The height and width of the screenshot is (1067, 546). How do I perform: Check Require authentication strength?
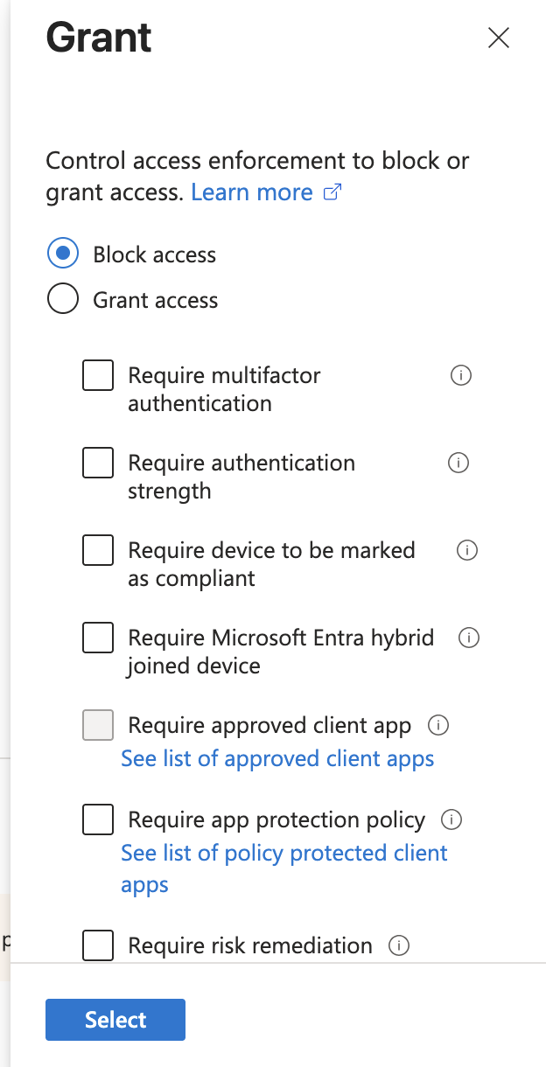98,463
